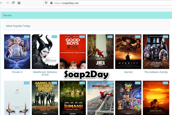View site security via the padlock icon
This screenshot has height=115, width=172.
point(51,3)
